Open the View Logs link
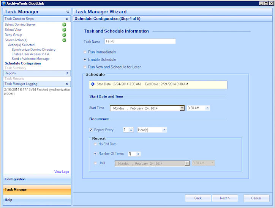275x208 pixels. point(62,172)
